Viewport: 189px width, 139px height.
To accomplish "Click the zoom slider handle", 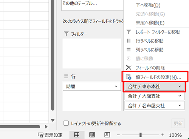I will click(x=141, y=135).
